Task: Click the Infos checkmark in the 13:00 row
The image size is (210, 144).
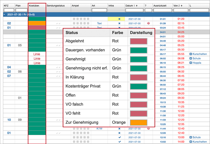Action: [x=119, y=137]
